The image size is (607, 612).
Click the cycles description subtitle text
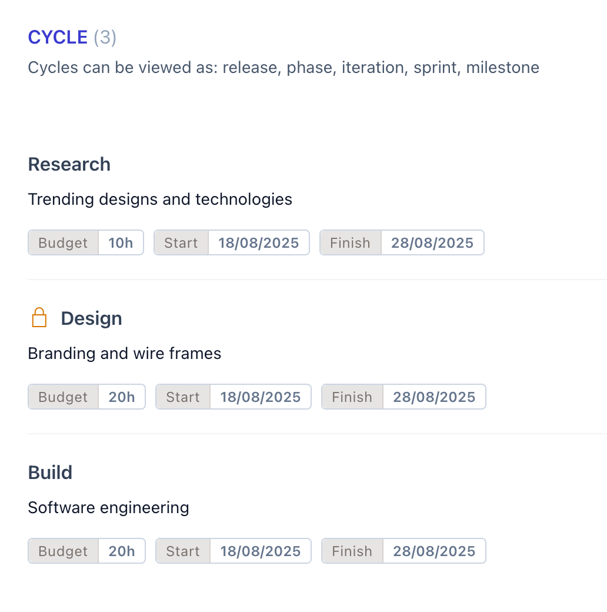[x=284, y=68]
